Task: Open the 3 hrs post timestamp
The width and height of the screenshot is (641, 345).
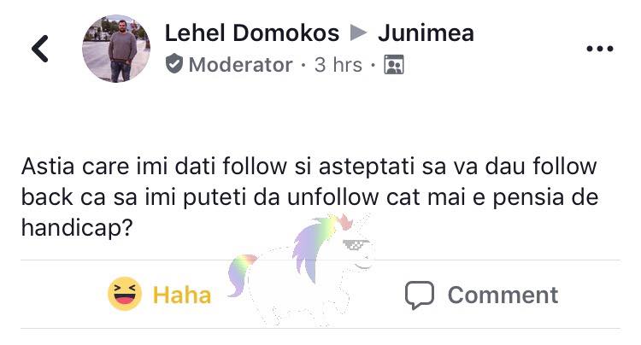Action: [338, 65]
